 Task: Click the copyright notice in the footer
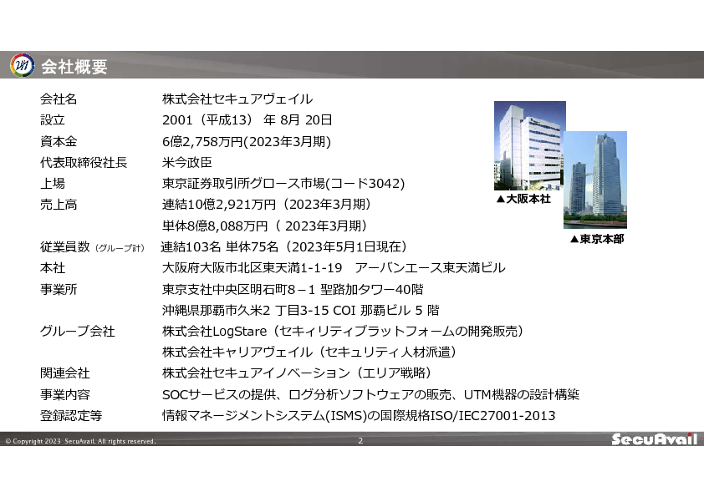point(80,441)
